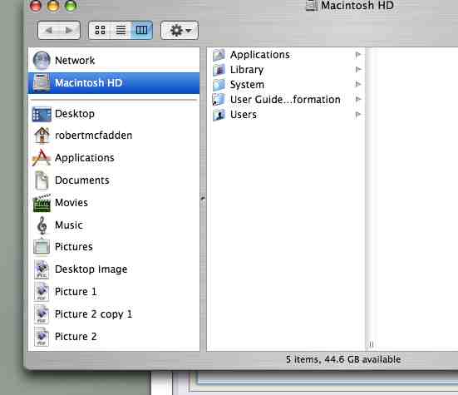Click the Pictures label
The image size is (458, 395).
coord(74,247)
